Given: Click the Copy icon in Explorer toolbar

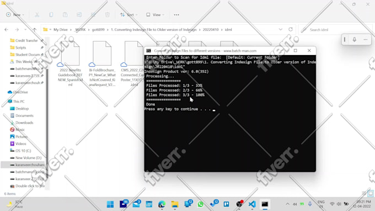Looking at the screenshot, I should pyautogui.click(x=51, y=15).
